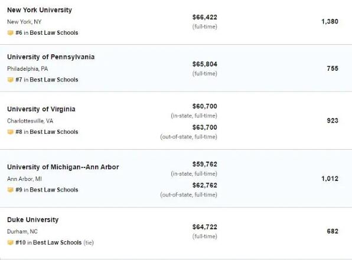This screenshot has height=260, width=352.
Task: Click the 1,380 enrollment figure for NYU
Action: (330, 21)
